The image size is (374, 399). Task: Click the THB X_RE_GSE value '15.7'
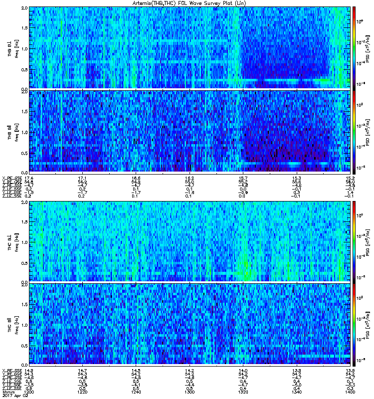(x=243, y=178)
